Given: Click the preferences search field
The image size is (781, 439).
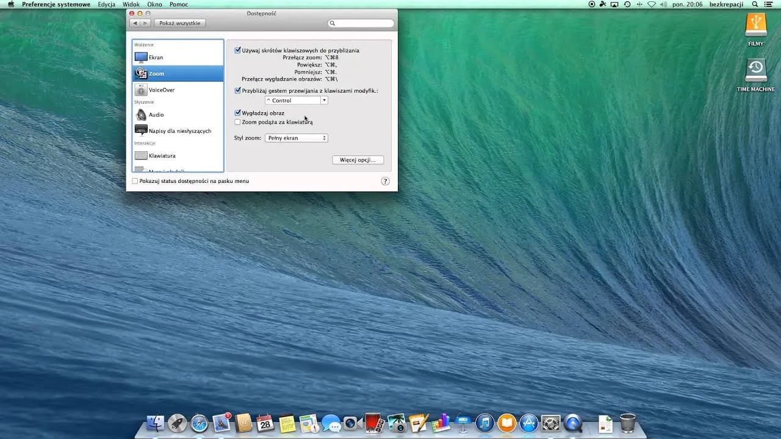Looking at the screenshot, I should [x=361, y=23].
